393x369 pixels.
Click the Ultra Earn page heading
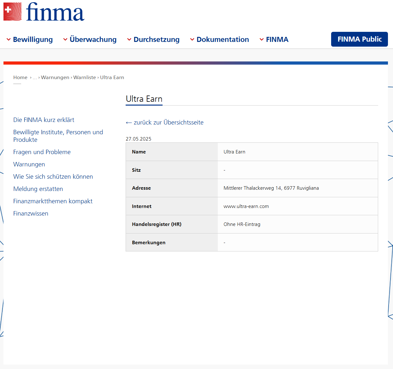(144, 99)
